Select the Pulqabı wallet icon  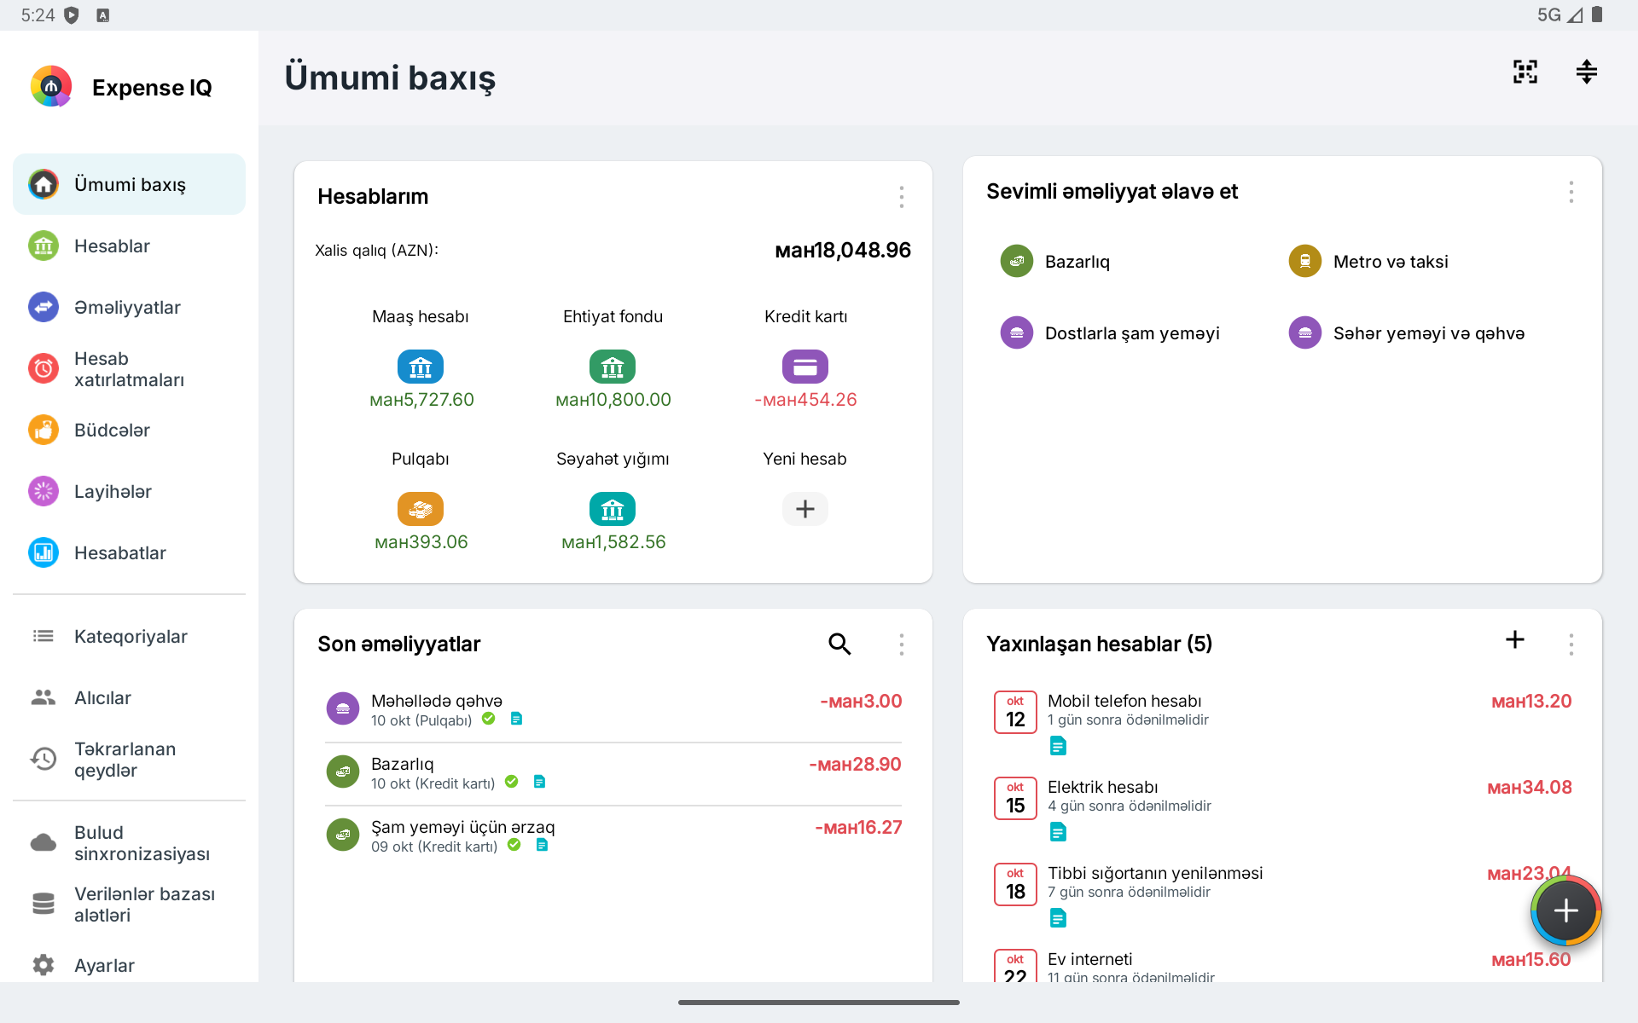421,509
